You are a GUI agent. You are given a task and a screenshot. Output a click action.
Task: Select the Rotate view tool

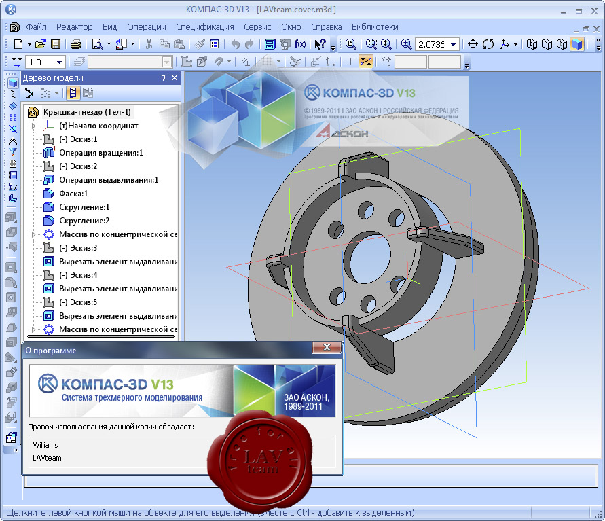[488, 44]
